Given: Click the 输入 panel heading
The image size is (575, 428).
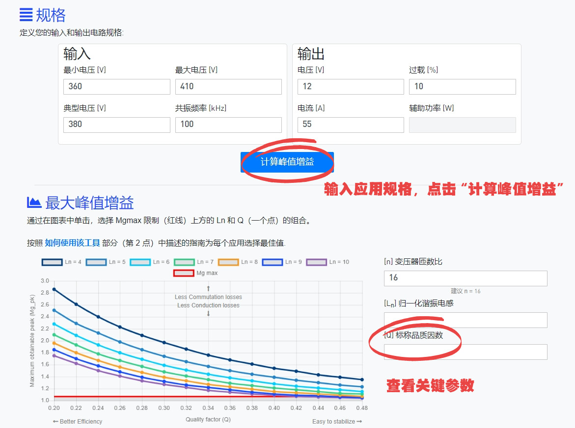Looking at the screenshot, I should 77,54.
